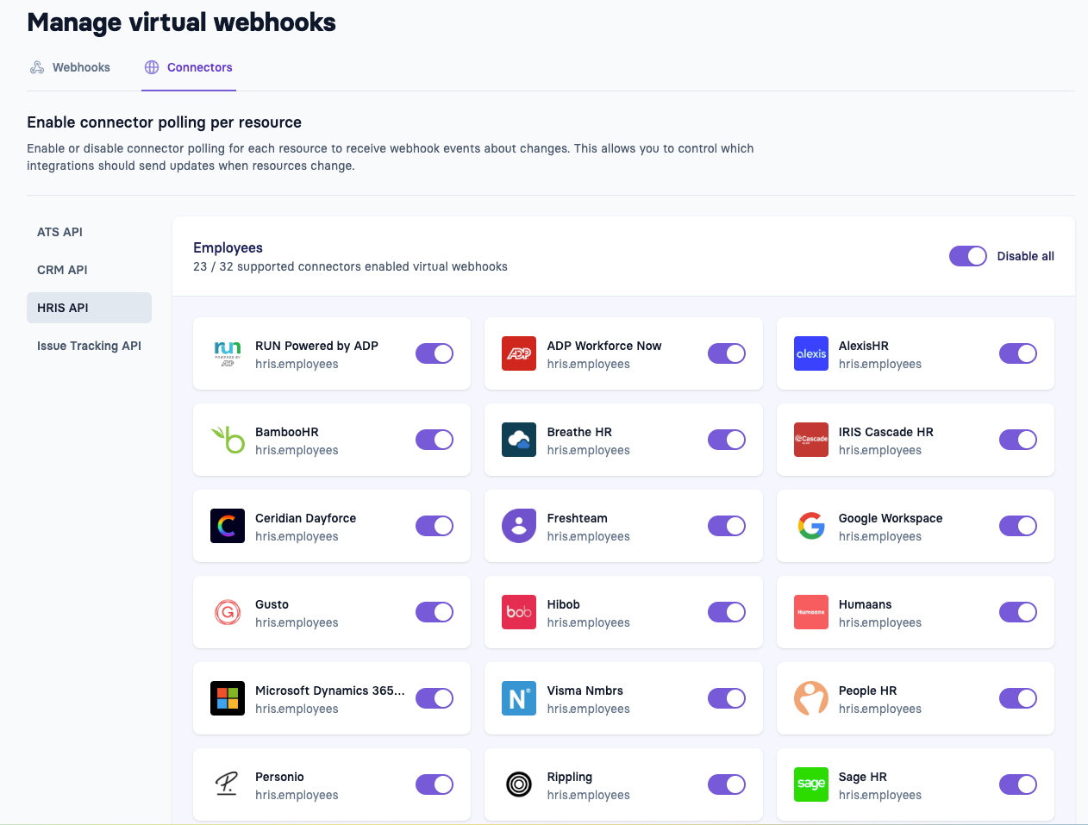1088x825 pixels.
Task: Click the Google Workspace G logo
Action: (x=811, y=526)
